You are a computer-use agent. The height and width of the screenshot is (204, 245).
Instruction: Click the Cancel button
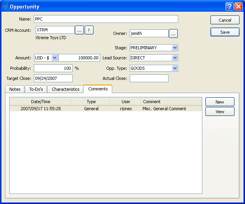pos(225,20)
